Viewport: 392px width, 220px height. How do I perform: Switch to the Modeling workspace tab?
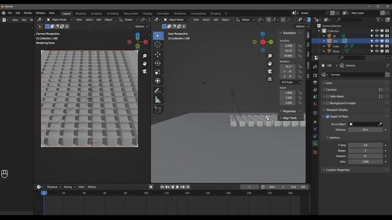click(81, 13)
